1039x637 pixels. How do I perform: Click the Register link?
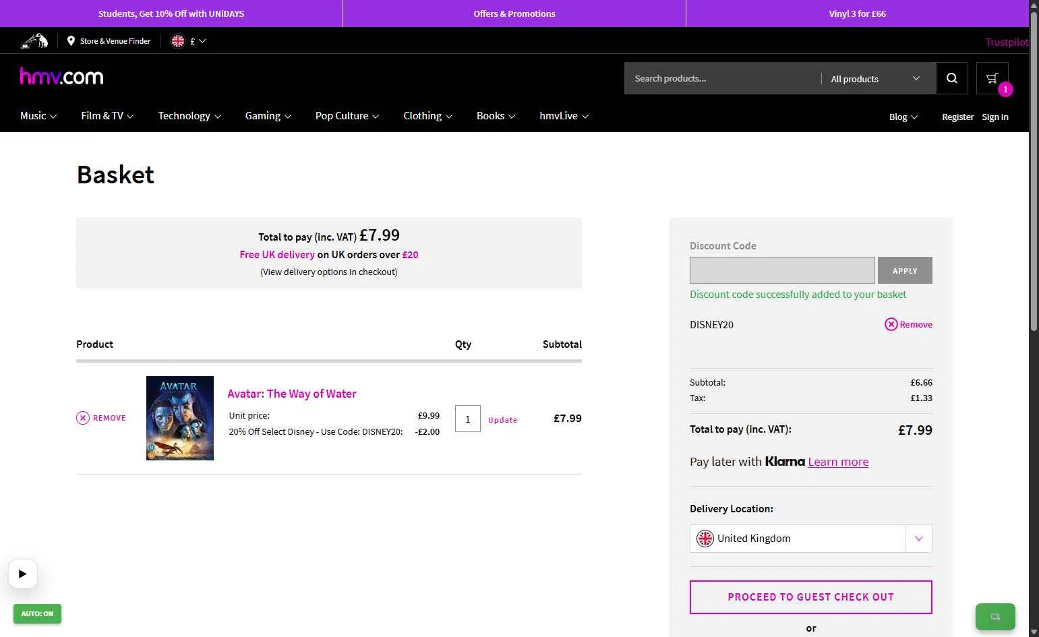click(957, 117)
